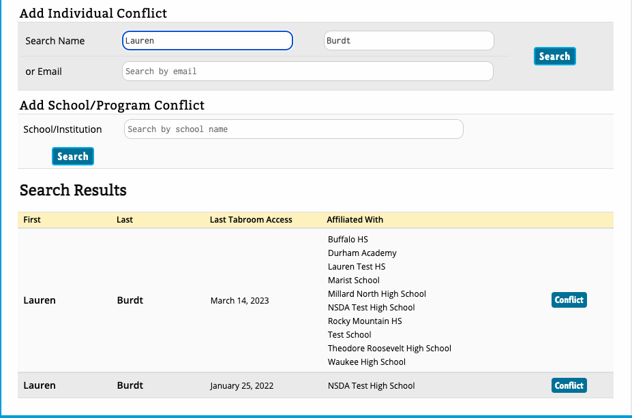Click the March 14, 2023 access date
Viewport: 632px width, 418px height.
pos(239,301)
